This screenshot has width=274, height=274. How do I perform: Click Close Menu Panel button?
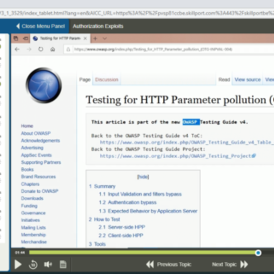(x=41, y=26)
